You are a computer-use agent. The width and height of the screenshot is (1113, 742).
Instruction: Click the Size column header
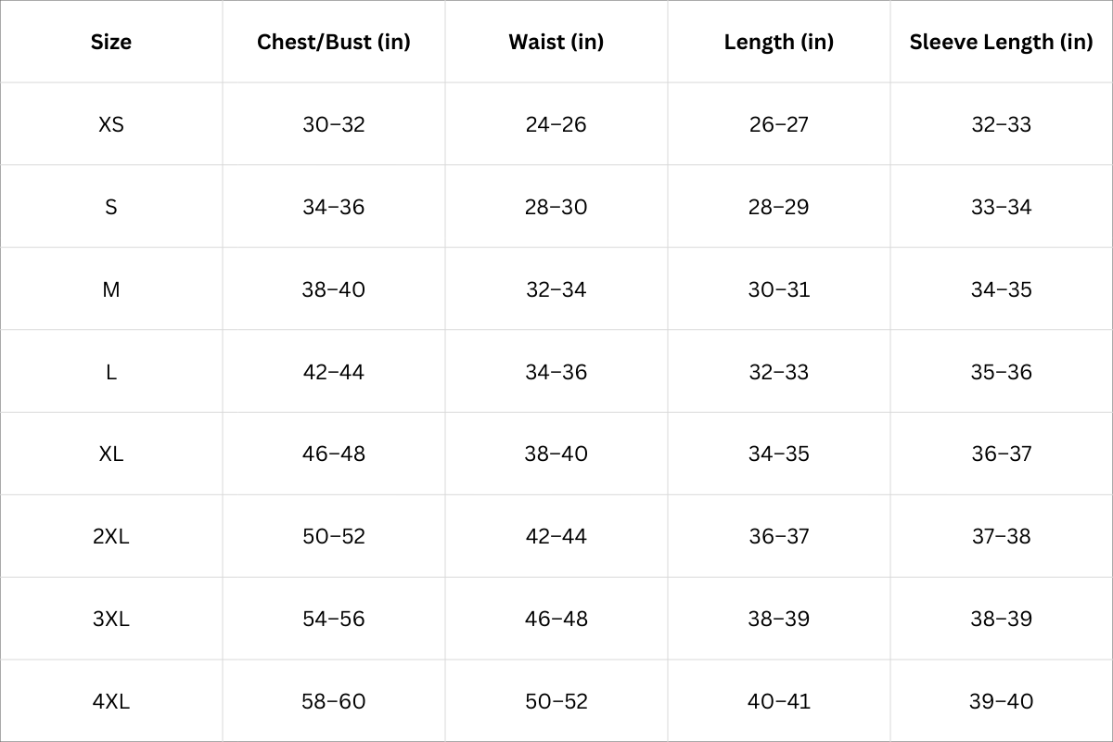click(x=111, y=42)
